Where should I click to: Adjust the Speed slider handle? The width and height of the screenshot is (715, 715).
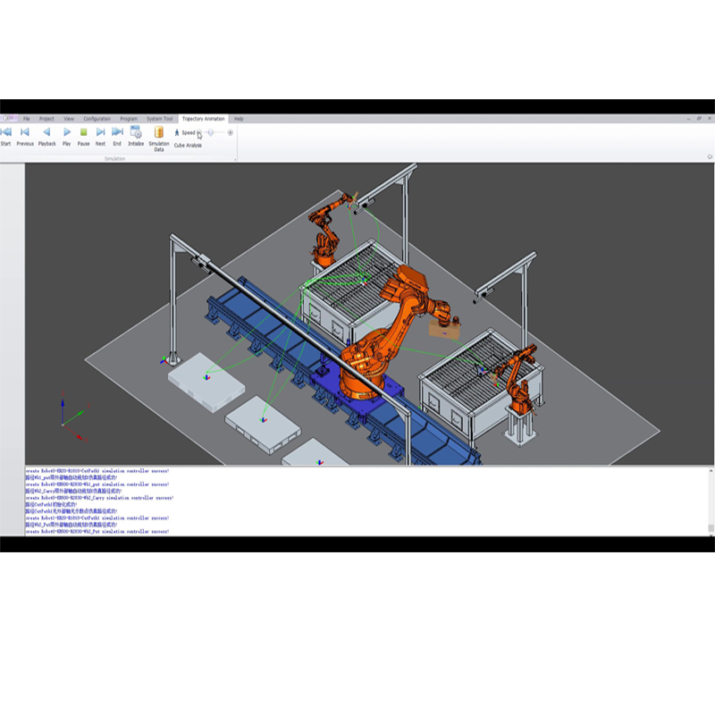(211, 132)
